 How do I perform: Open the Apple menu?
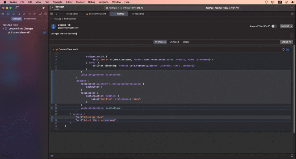(5, 2)
